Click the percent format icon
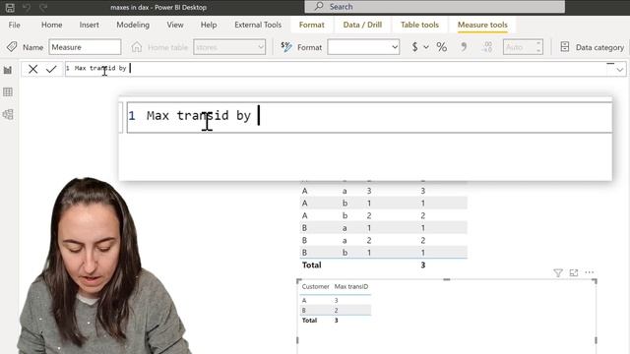This screenshot has width=630, height=354. pyautogui.click(x=442, y=47)
